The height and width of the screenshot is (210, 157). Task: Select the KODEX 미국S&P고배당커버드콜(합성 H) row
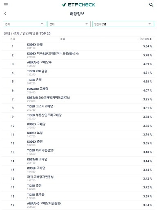pyautogui.click(x=78, y=55)
